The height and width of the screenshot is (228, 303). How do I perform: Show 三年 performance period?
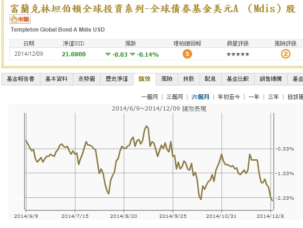(x=273, y=97)
